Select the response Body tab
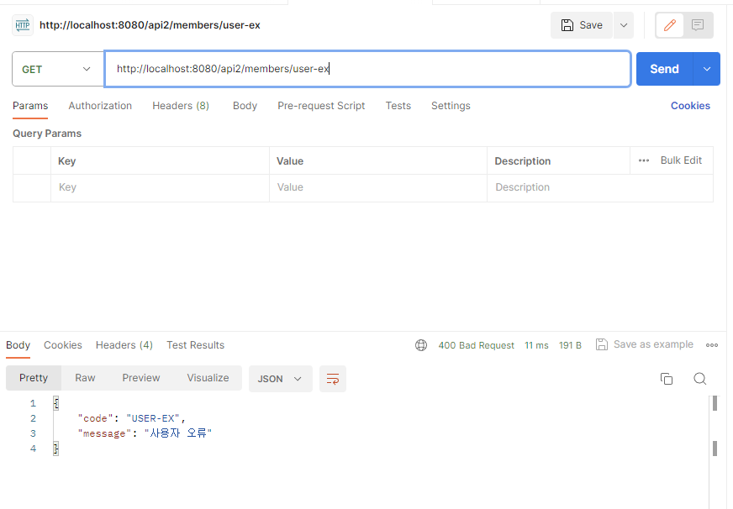Viewport: 733px width, 509px height. (18, 345)
